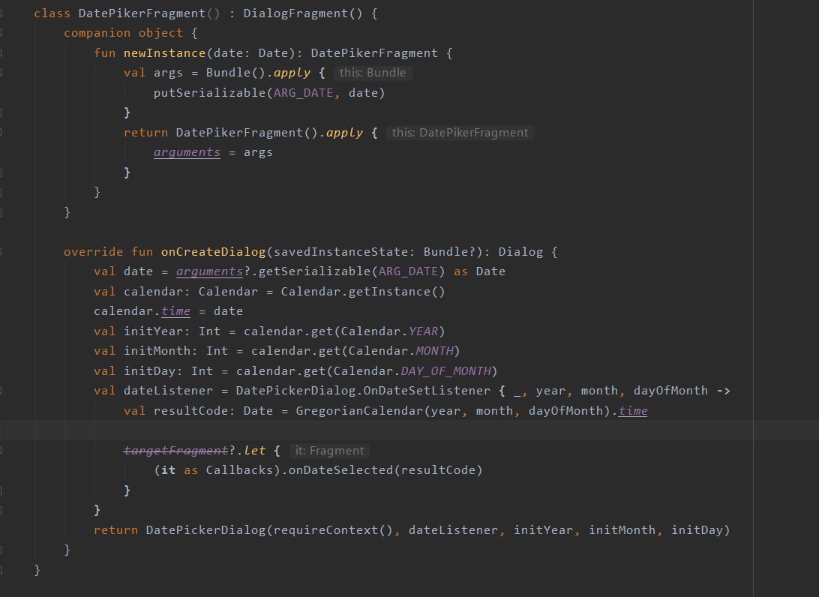Click the 'class' keyword
Viewport: 819px width, 597px height.
click(52, 13)
